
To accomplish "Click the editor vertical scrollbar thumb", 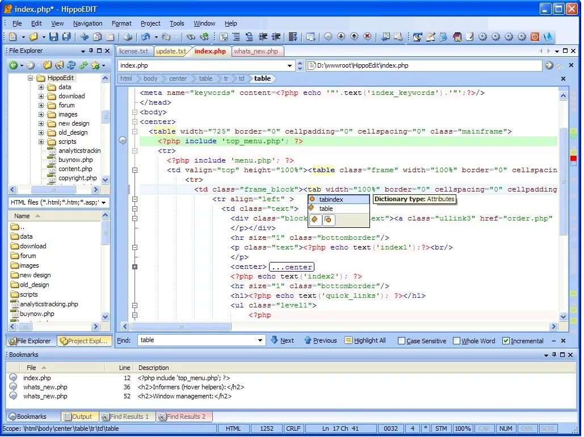I will tap(563, 181).
